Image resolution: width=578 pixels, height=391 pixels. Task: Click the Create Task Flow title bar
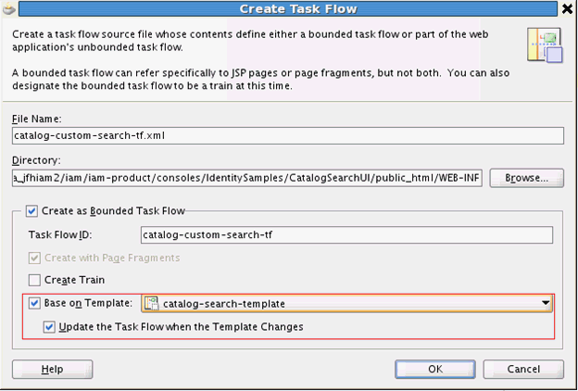[288, 9]
